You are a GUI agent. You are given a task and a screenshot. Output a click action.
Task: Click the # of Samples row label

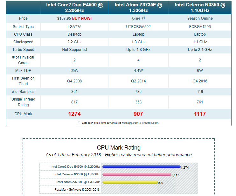[x=23, y=92]
